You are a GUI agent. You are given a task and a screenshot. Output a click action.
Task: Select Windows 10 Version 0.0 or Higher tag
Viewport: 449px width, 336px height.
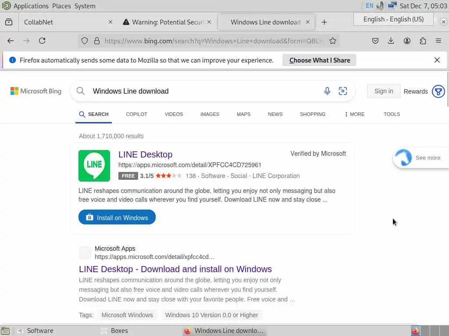click(212, 315)
